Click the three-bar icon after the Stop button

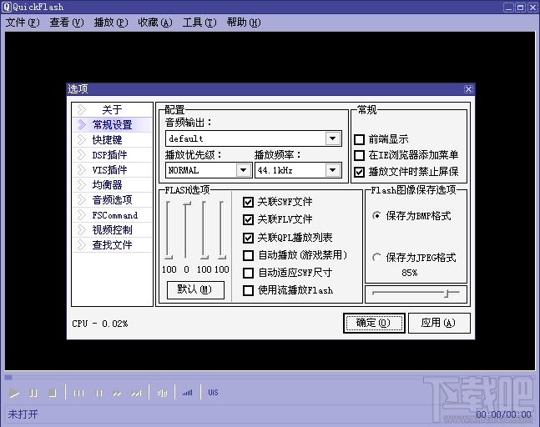(x=78, y=393)
